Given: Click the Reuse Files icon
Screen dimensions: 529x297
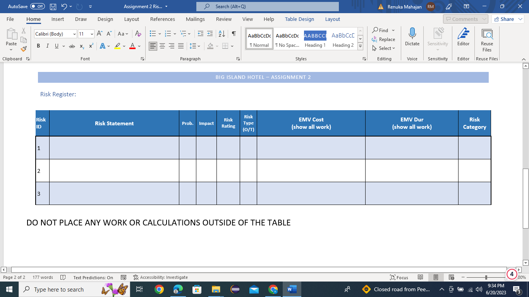Looking at the screenshot, I should 487,34.
